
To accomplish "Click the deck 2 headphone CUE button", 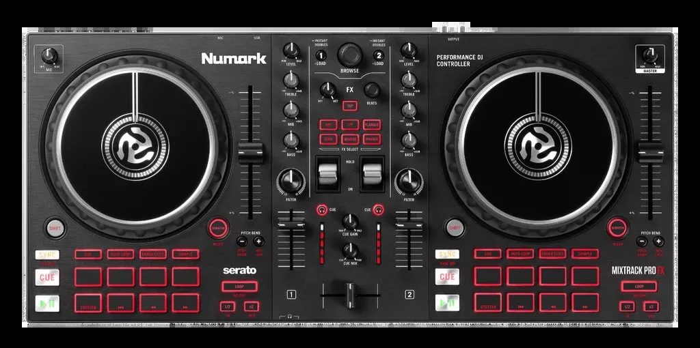I will [x=379, y=209].
